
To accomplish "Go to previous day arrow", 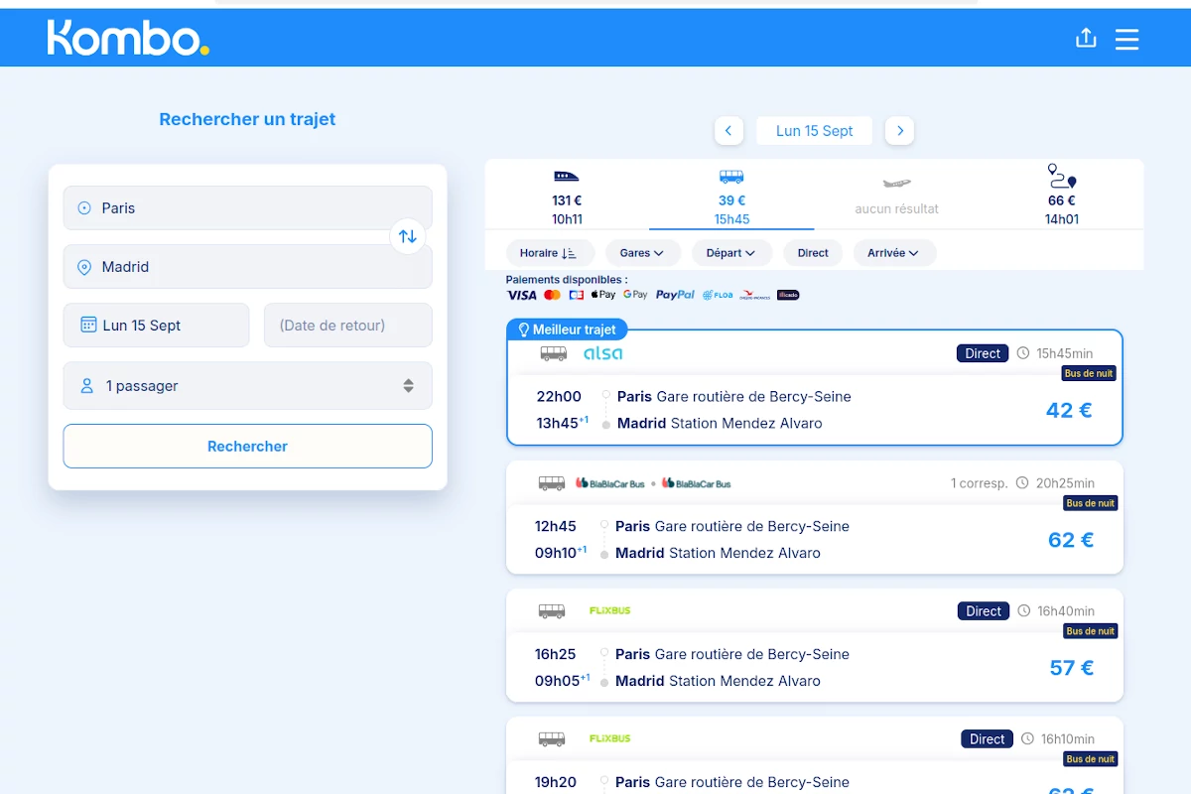I will (x=728, y=130).
